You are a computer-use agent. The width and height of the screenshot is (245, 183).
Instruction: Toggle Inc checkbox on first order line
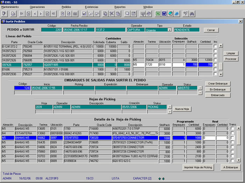point(215,46)
